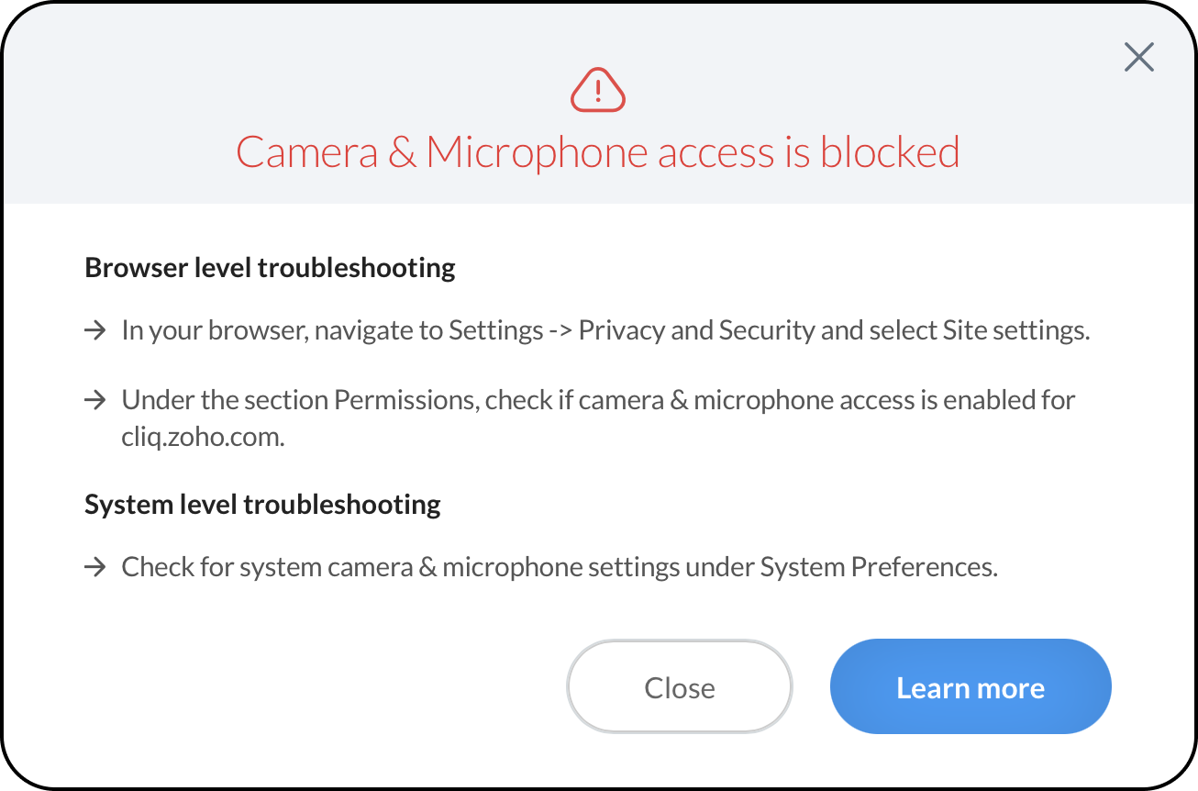This screenshot has width=1198, height=791.
Task: Click arrow bullet beside 'In your browser'
Action: [95, 330]
